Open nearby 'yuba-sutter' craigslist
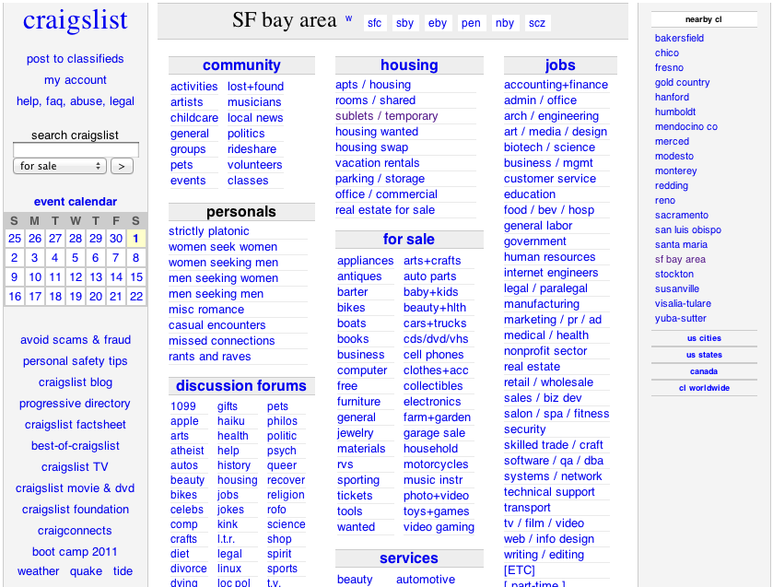This screenshot has height=587, width=773. tap(680, 318)
